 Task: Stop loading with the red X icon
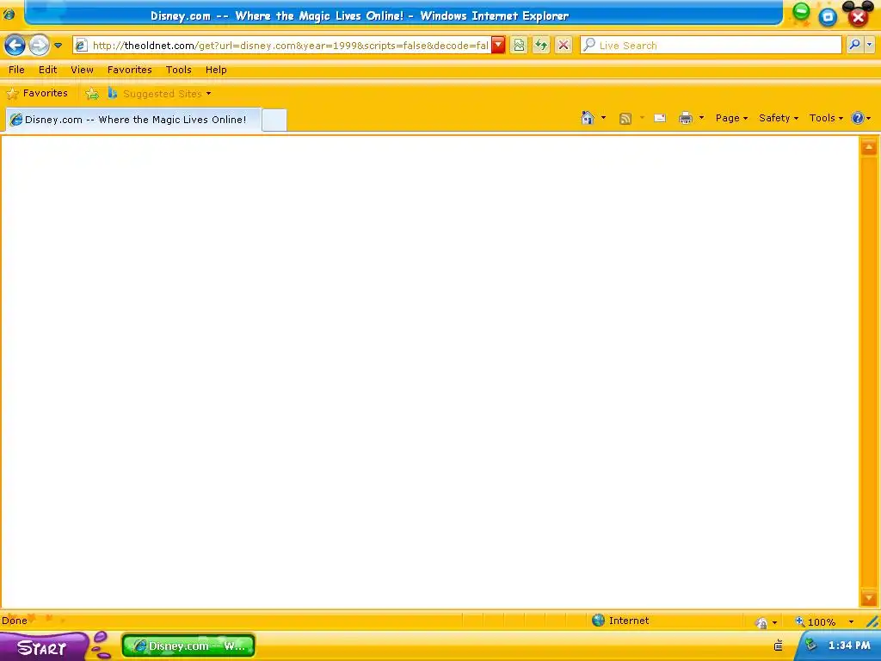pos(564,46)
